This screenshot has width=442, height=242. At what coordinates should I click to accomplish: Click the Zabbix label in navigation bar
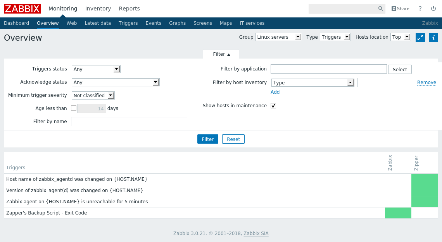pos(430,23)
